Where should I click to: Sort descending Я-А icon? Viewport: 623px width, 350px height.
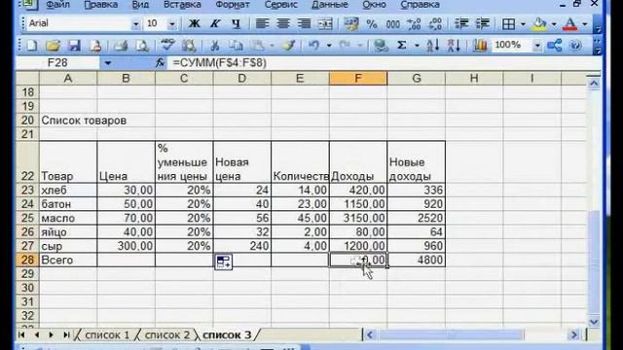tap(454, 46)
